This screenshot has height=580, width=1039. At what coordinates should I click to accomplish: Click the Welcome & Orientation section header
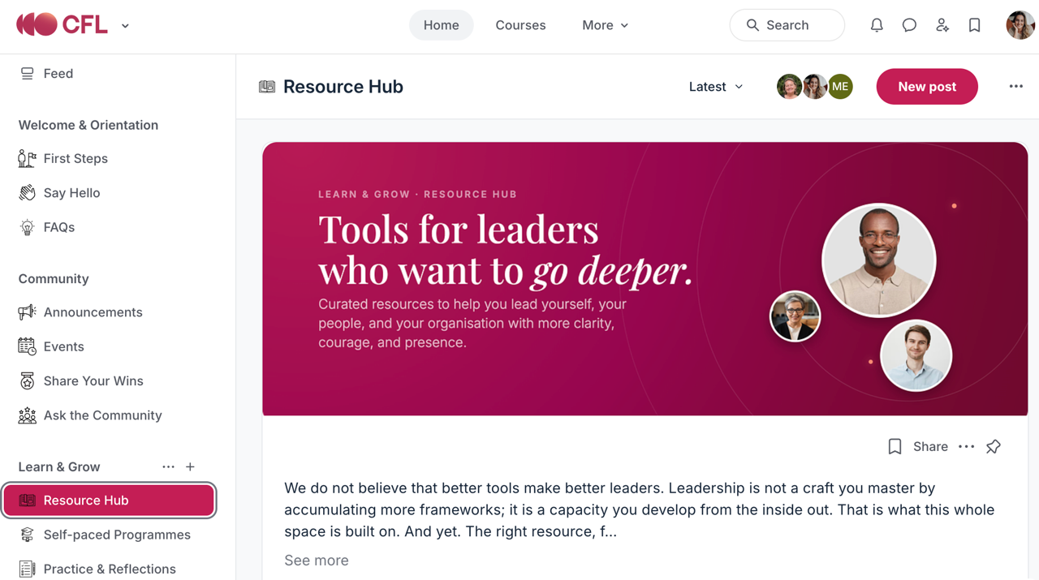[88, 125]
